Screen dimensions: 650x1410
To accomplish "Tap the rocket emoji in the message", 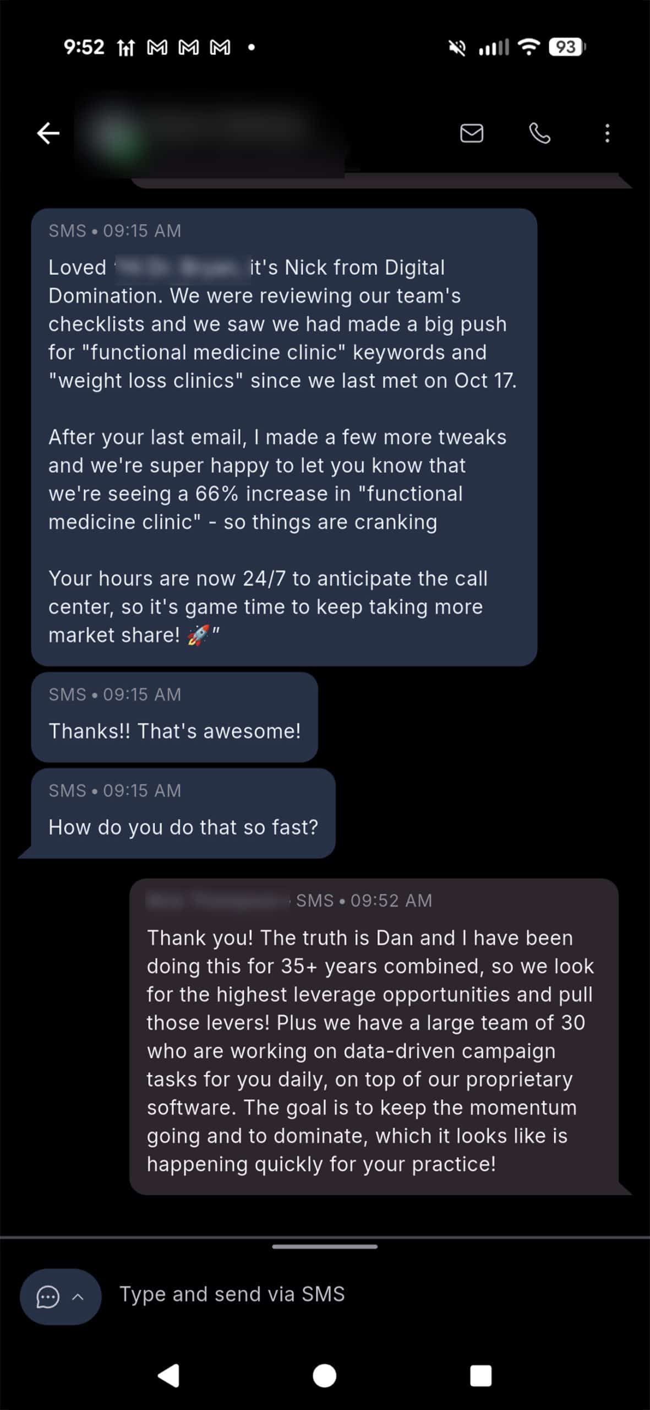I will 198,636.
